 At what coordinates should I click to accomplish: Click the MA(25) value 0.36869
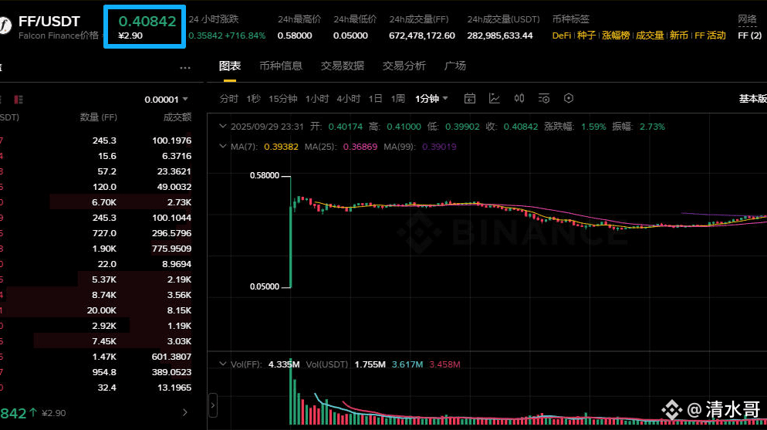(360, 147)
